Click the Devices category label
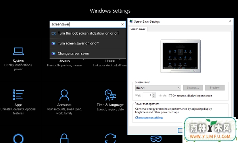 64,61
